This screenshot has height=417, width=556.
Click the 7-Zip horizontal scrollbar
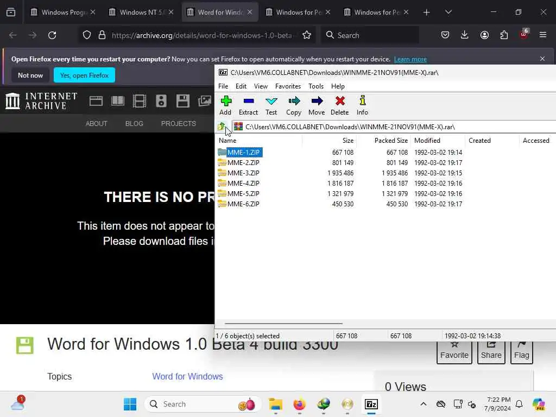[x=283, y=324]
